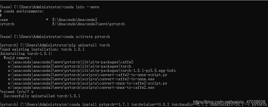
Task: Click the blog.csdn.net watermark URL
Action: coord(229,101)
